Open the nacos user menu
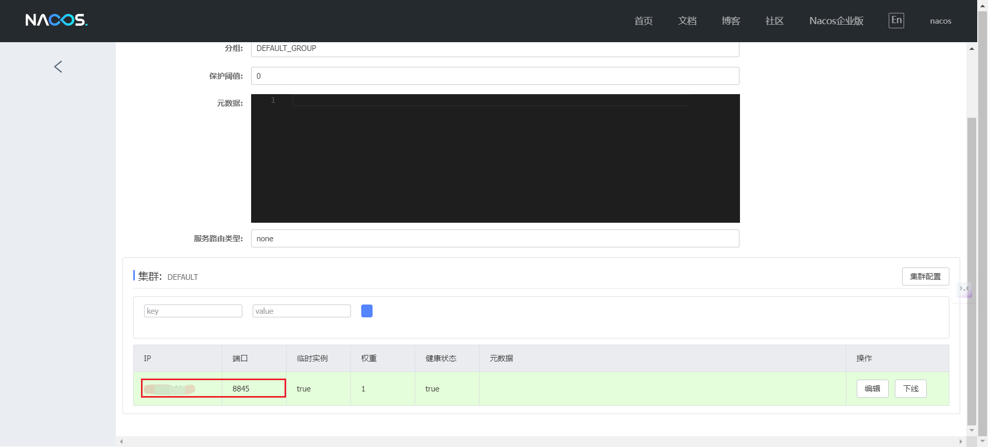This screenshot has height=447, width=988. pos(940,21)
